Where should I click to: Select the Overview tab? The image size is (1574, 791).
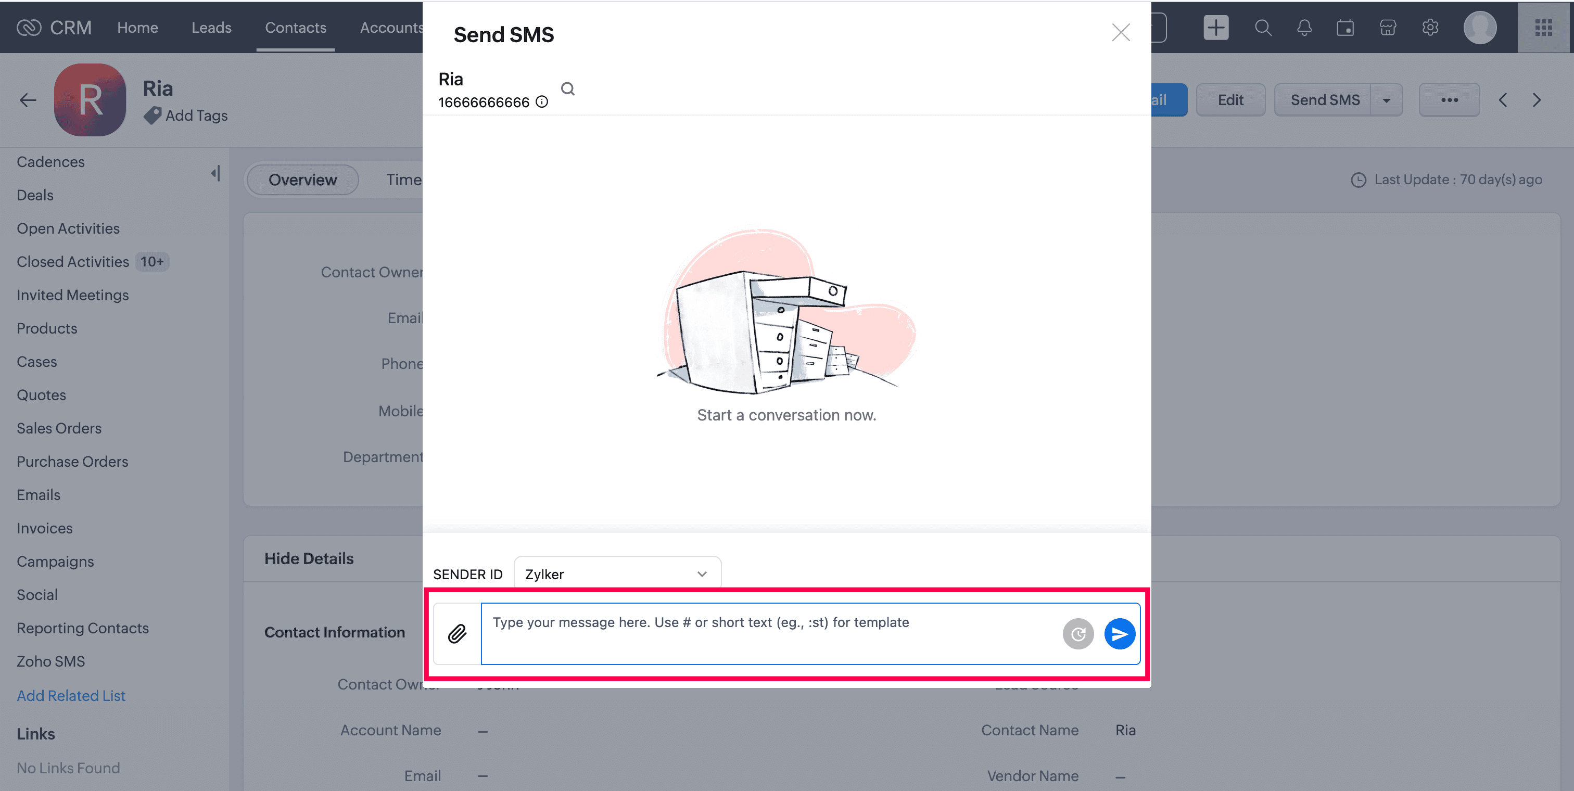tap(302, 180)
